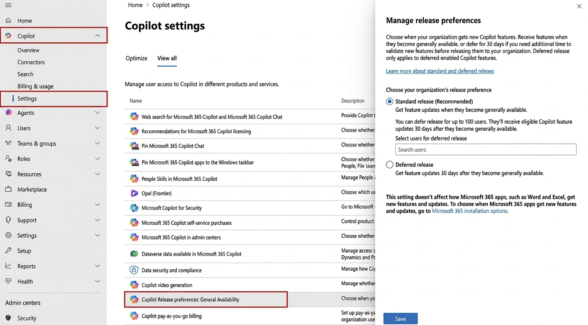The height and width of the screenshot is (325, 588).
Task: Click the Billing card icon
Action: point(8,204)
